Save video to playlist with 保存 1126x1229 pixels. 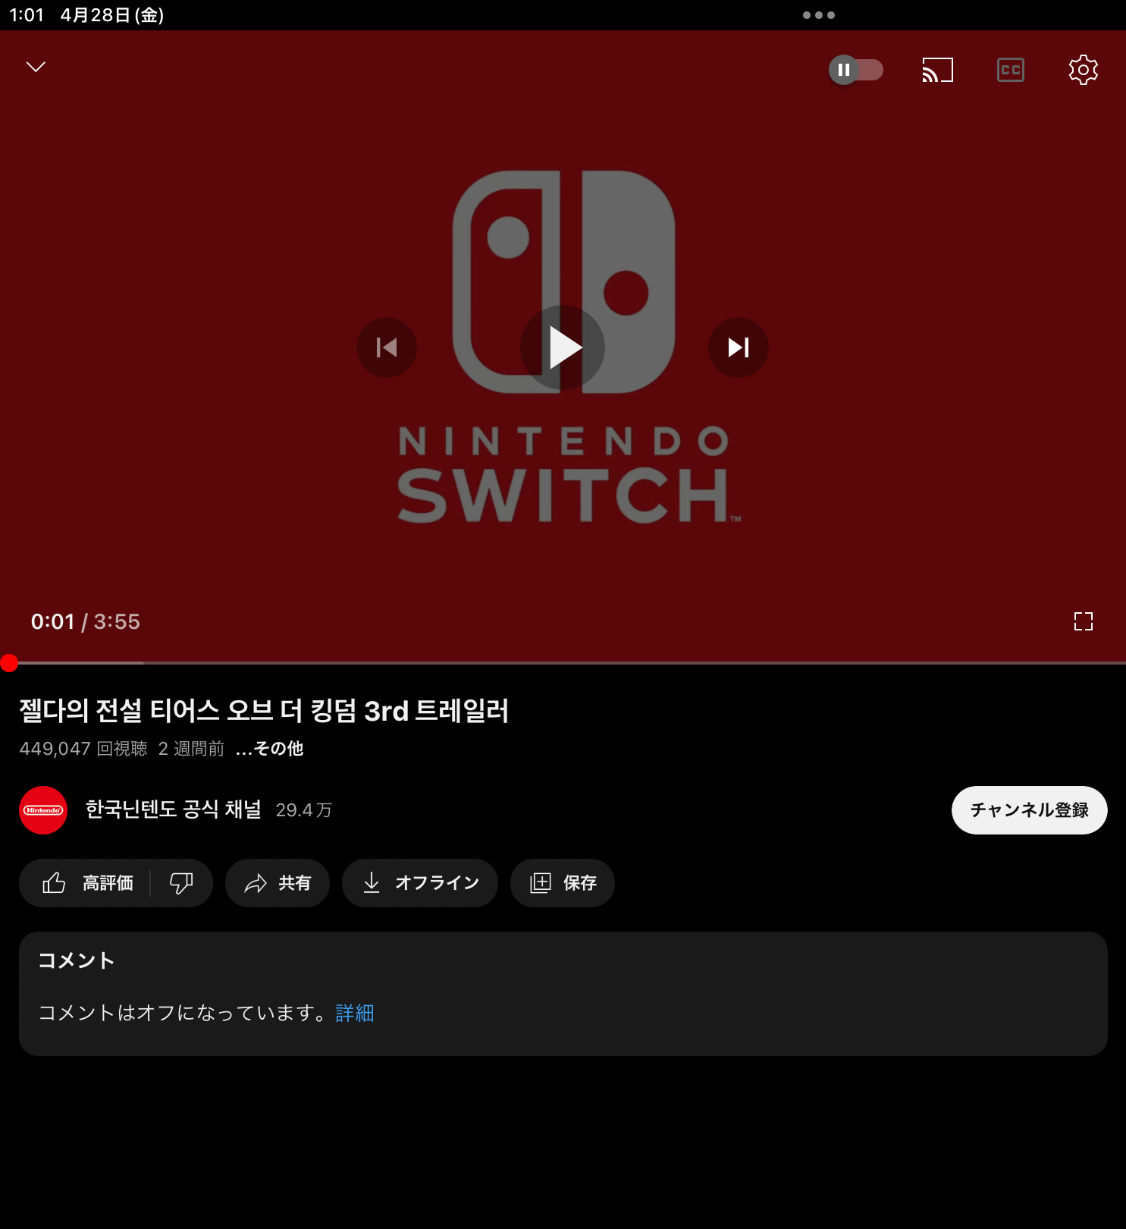563,883
